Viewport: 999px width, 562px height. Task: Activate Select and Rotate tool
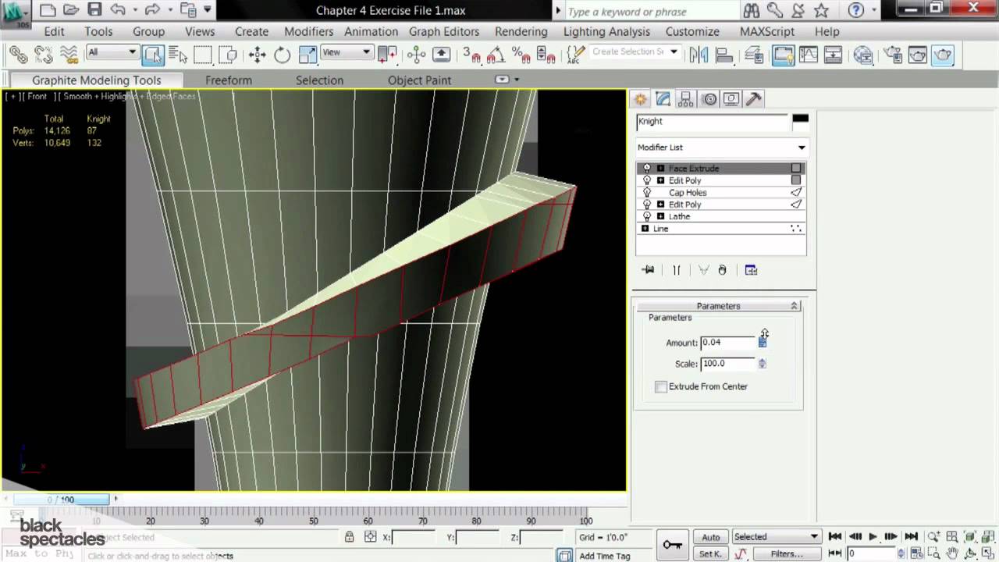283,55
